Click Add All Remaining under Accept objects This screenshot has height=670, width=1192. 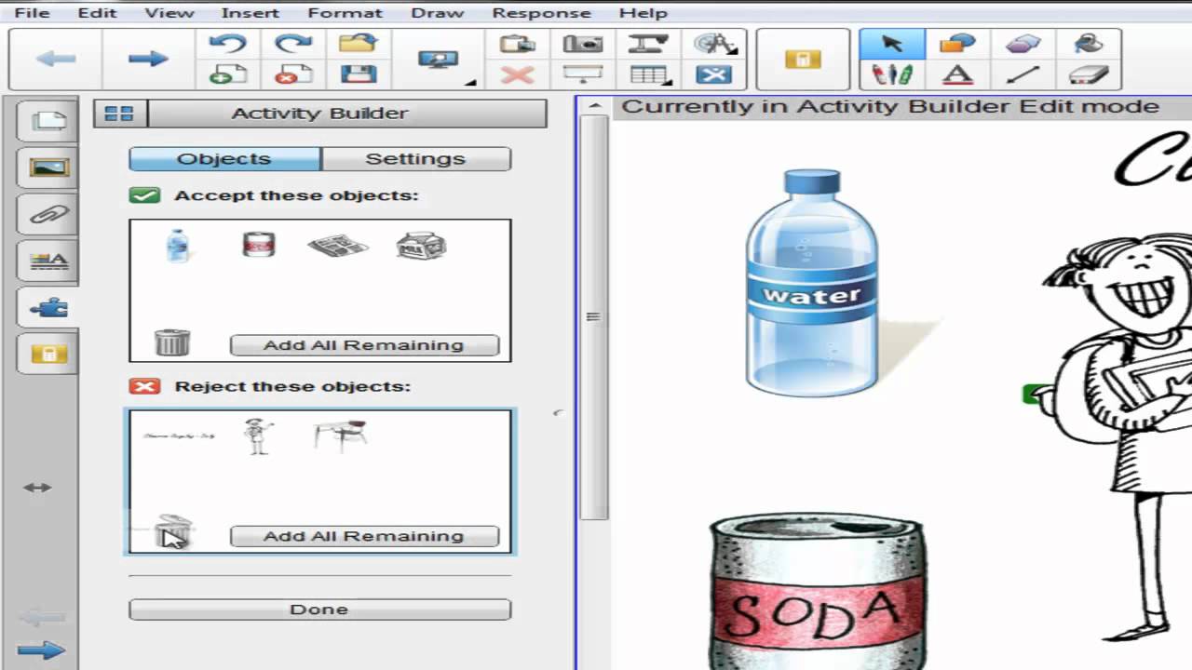pos(364,345)
